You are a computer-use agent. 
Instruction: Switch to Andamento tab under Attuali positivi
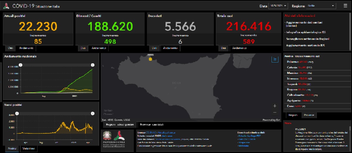pyautogui.click(x=26, y=48)
